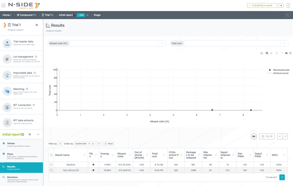The image size is (293, 186).
Task: Open the Missed visits [%] axis dropdown
Action: (162, 43)
